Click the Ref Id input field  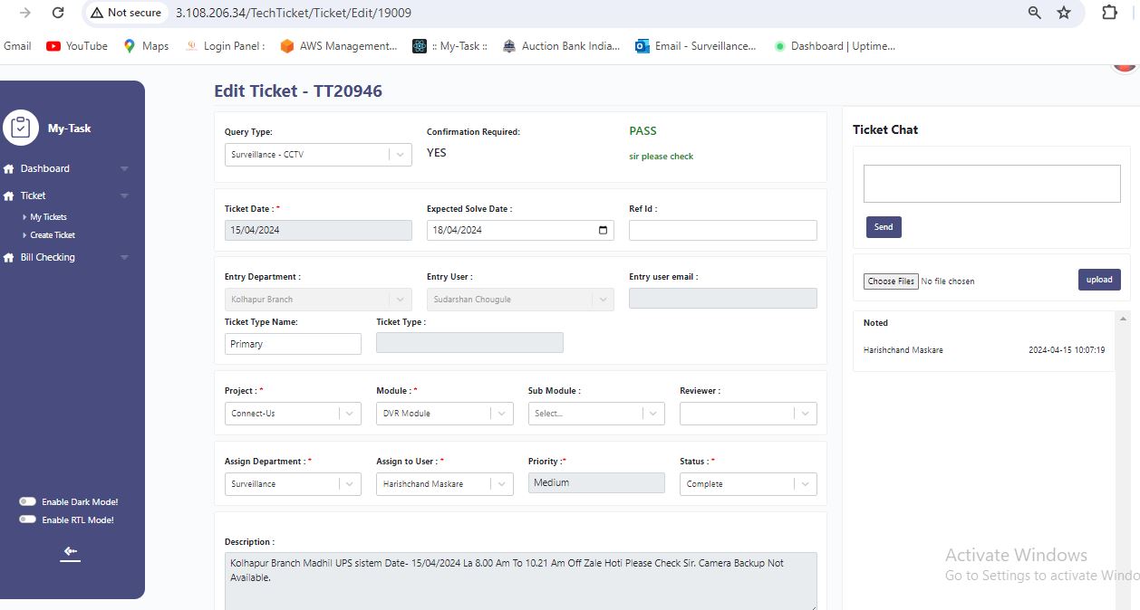pos(723,230)
